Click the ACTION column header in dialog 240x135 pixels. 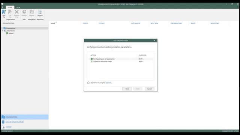tap(93, 55)
